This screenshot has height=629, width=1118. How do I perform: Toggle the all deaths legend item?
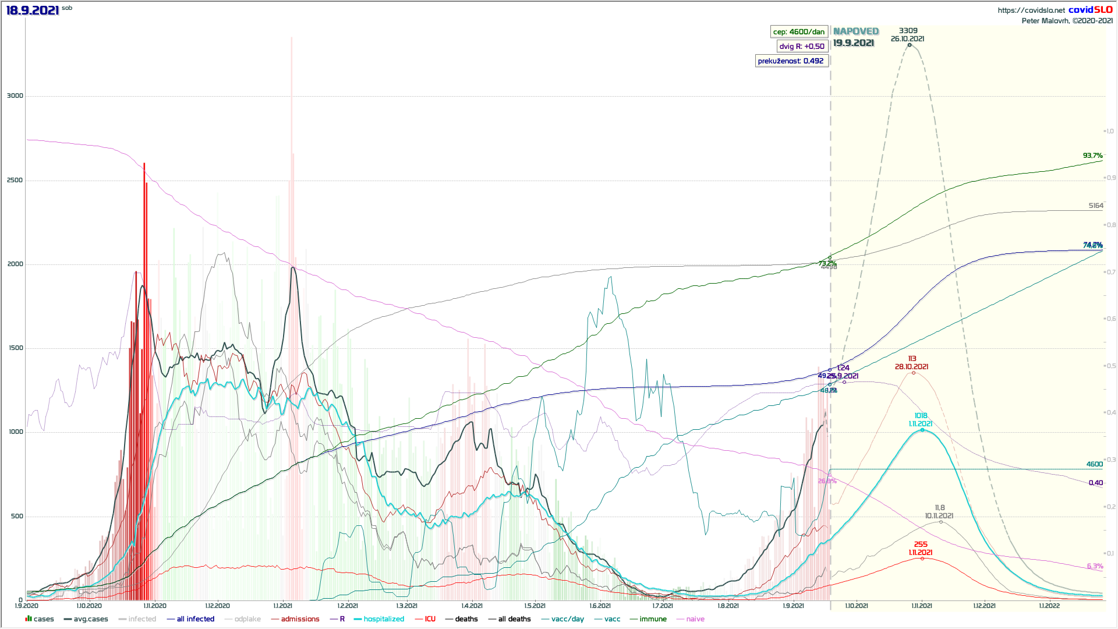(514, 619)
